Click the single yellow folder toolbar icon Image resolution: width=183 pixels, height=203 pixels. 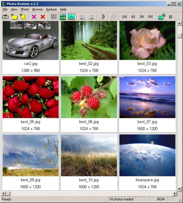tap(14, 17)
